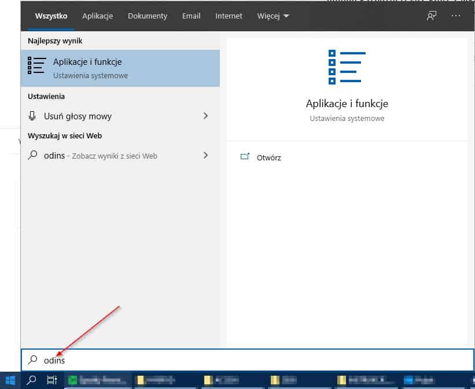Click the Otwórz icon in the preview pane
This screenshot has width=475, height=389.
click(x=245, y=157)
